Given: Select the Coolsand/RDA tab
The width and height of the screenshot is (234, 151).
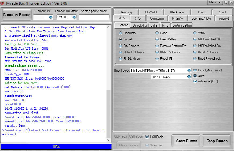Looking at the screenshot, I should (x=201, y=18).
